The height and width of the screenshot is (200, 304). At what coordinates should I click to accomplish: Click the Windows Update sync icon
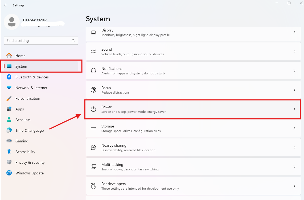9,173
